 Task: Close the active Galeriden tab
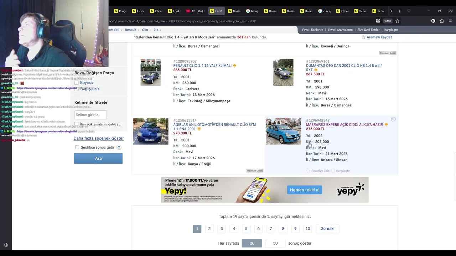click(221, 11)
